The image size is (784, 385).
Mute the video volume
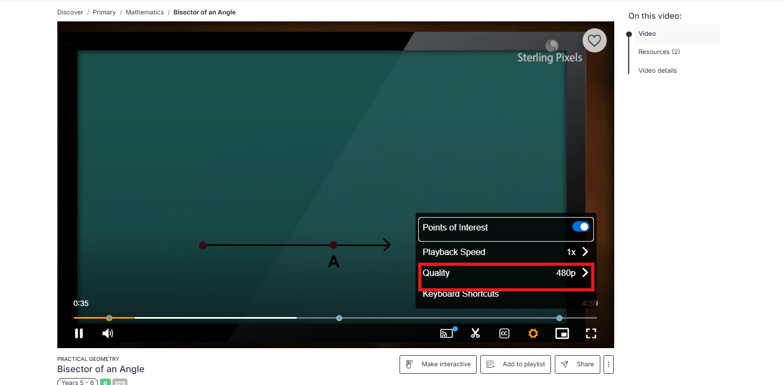108,334
